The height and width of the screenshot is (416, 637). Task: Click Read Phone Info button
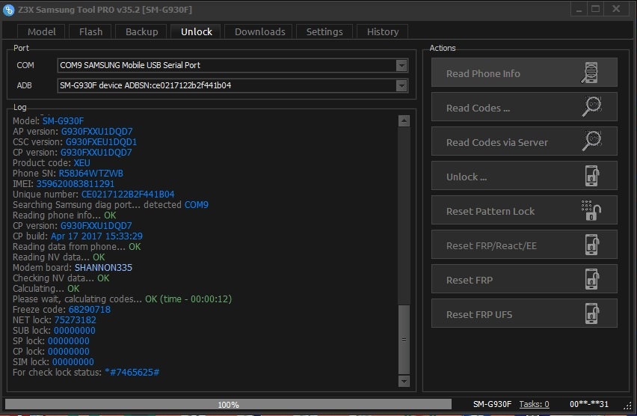524,73
